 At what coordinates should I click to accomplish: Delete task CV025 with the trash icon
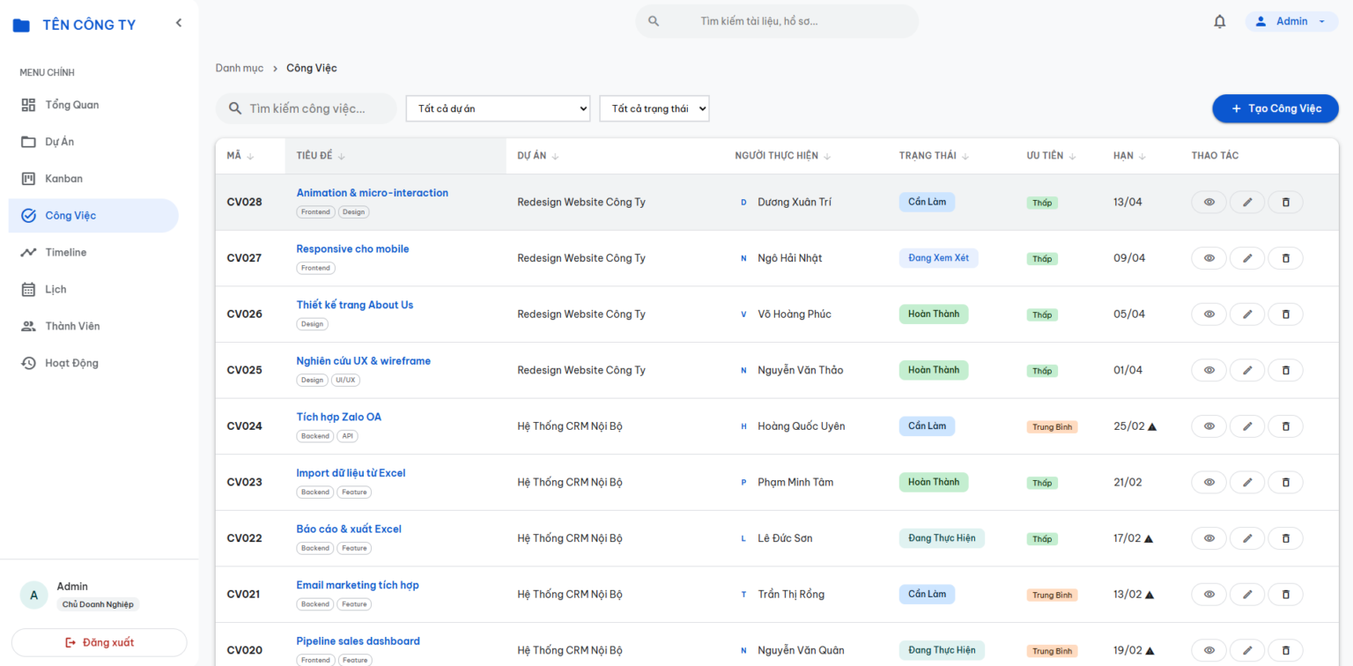1285,370
